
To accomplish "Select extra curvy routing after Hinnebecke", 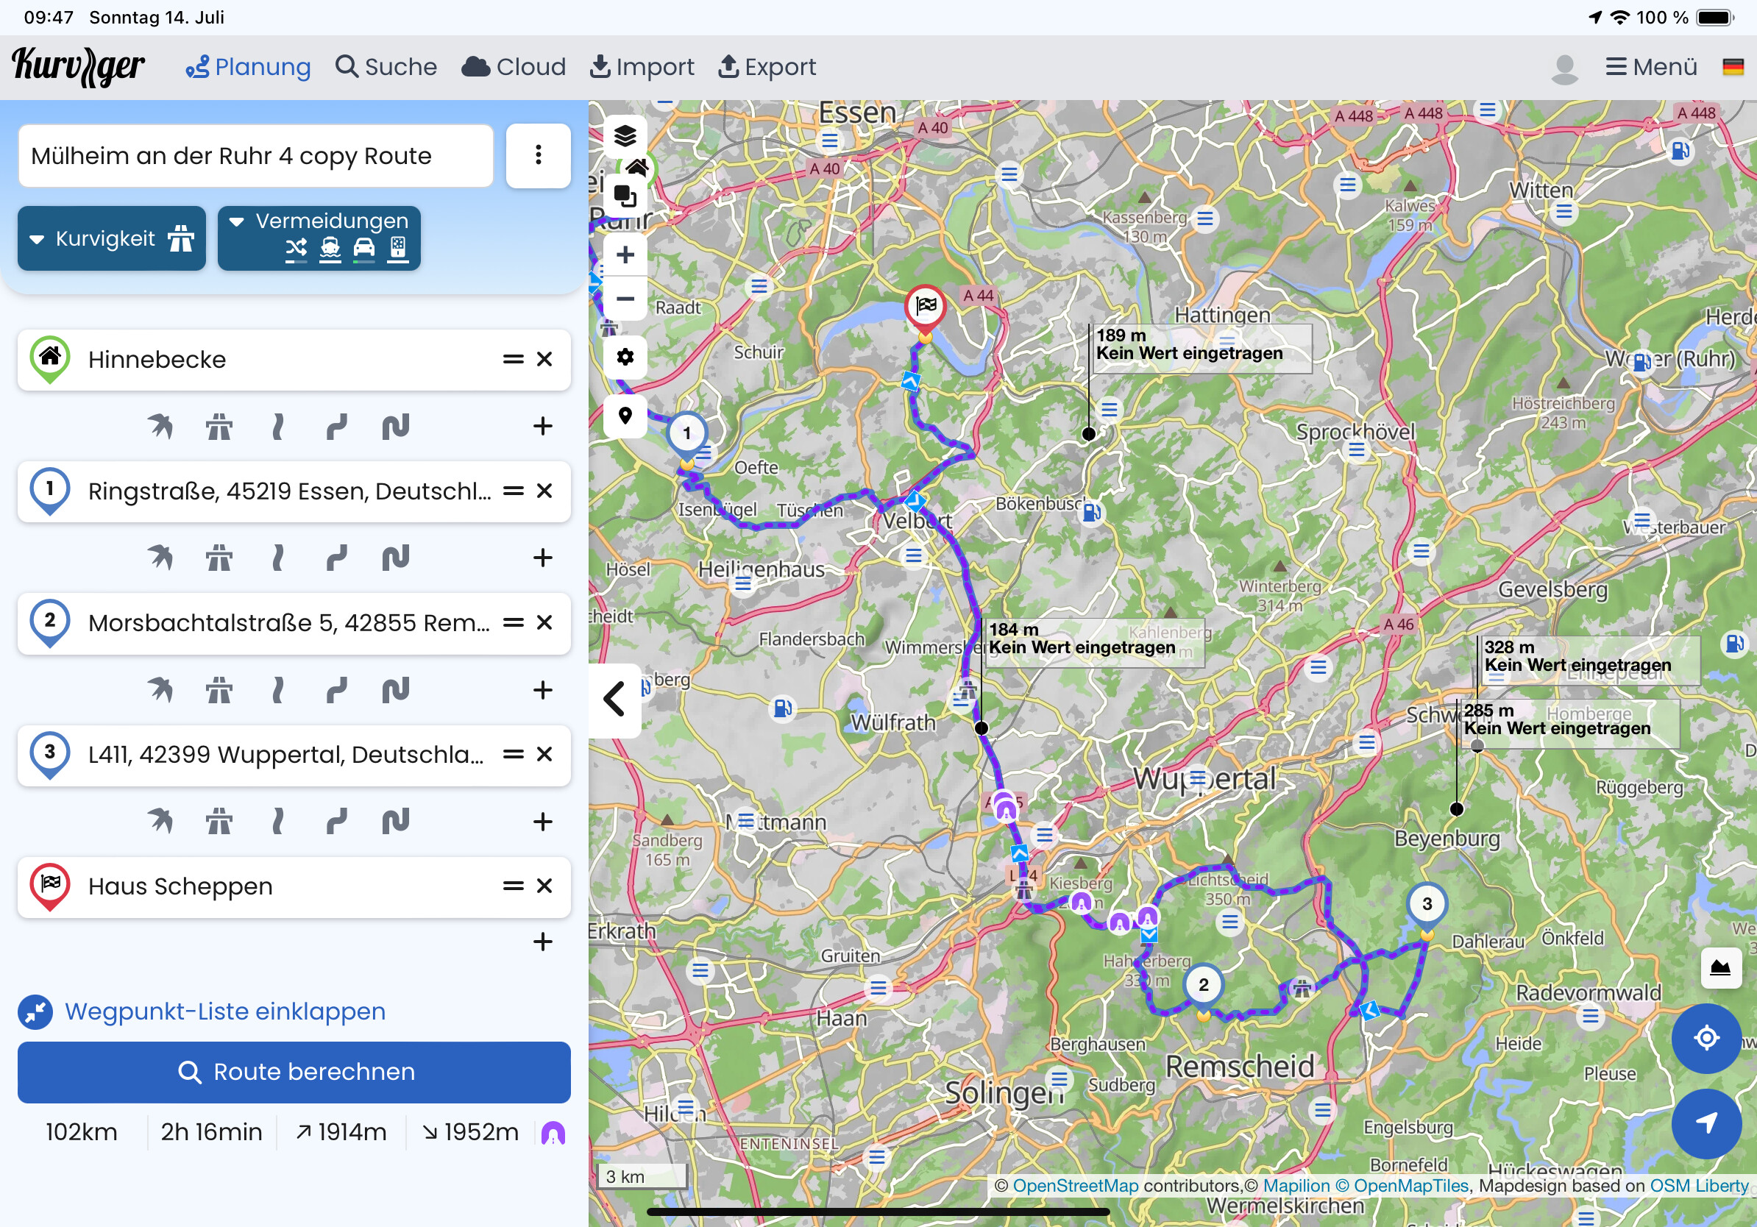I will (396, 426).
